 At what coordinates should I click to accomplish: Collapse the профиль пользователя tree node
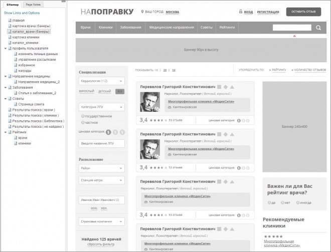(6, 49)
